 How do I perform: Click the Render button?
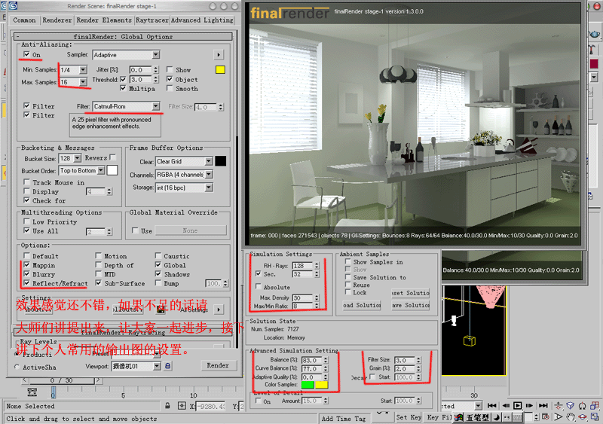pyautogui.click(x=218, y=365)
